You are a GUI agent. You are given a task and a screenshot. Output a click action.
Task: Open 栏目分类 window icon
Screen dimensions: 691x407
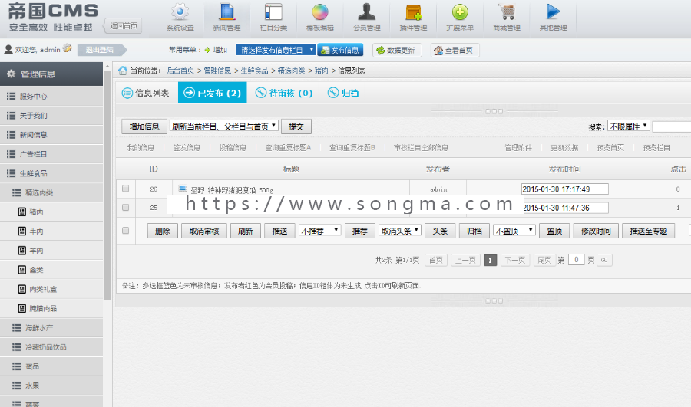(273, 11)
